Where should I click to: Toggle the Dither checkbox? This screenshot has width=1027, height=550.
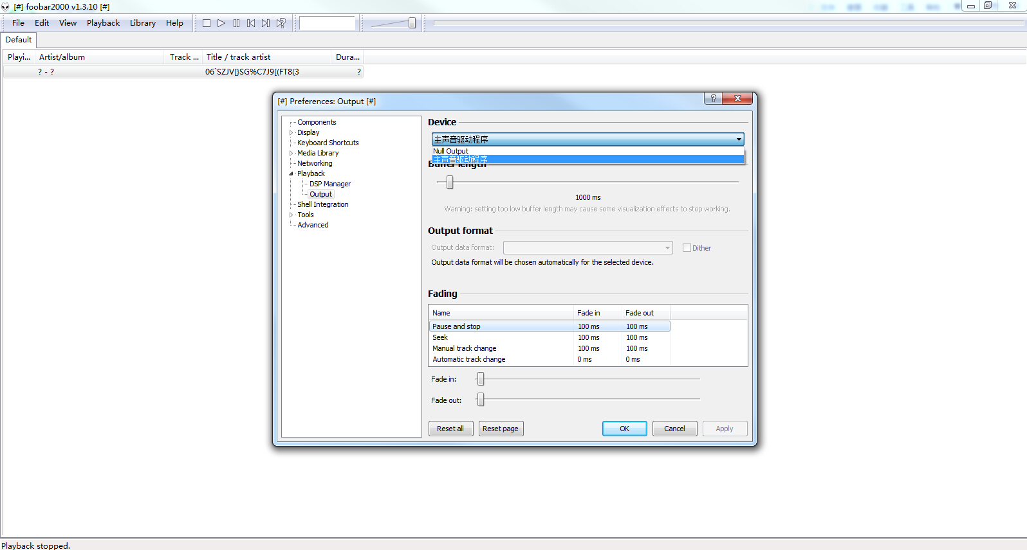687,248
